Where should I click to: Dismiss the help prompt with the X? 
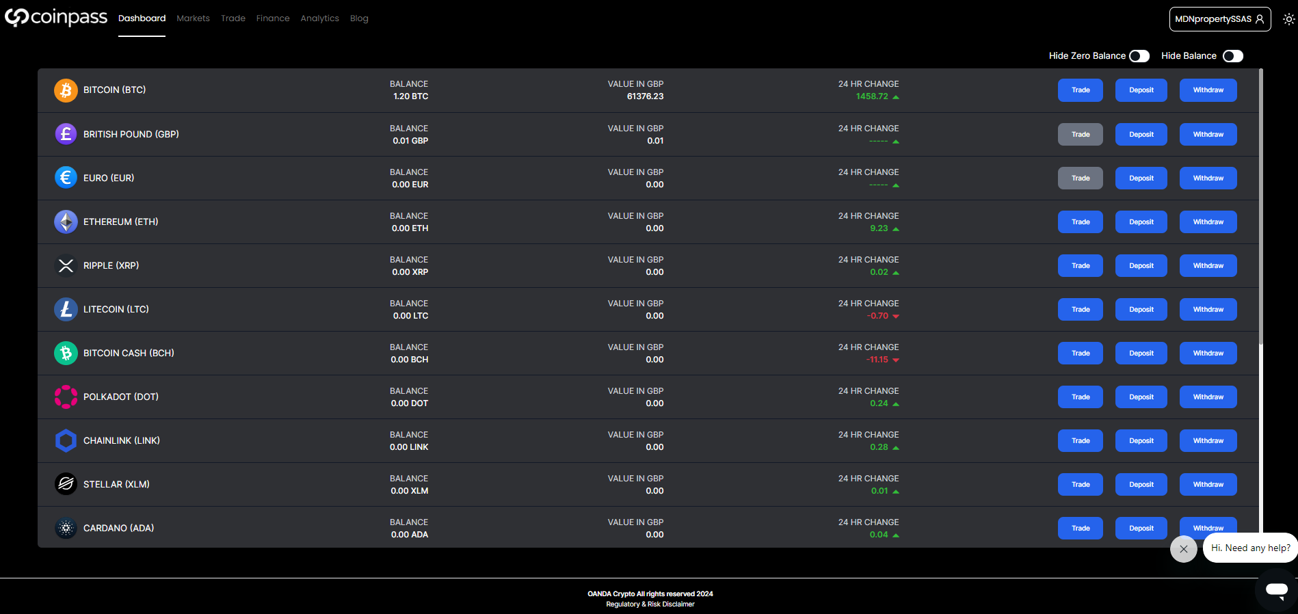pyautogui.click(x=1184, y=549)
